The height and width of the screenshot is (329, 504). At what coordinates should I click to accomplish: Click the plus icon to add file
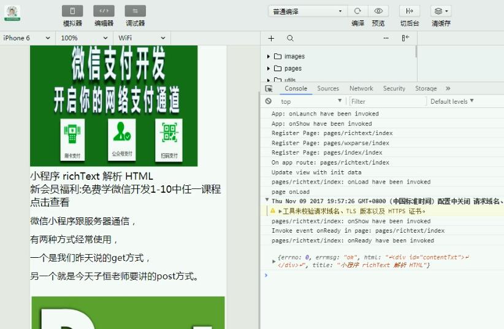tap(271, 38)
